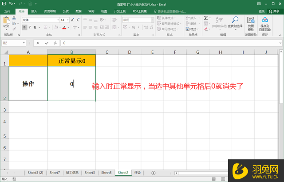Click the Copy icon
The image size is (284, 182).
click(x=14, y=24)
